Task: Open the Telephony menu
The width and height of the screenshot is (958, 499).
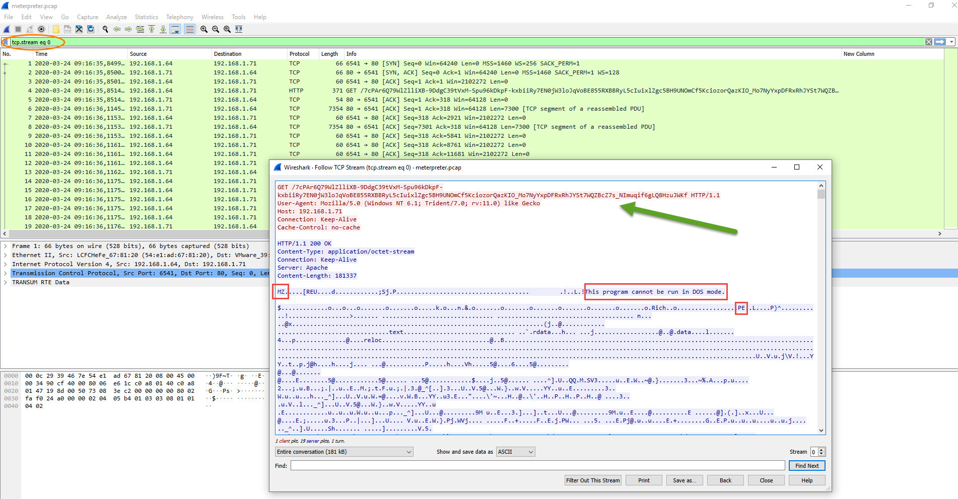Action: (180, 17)
